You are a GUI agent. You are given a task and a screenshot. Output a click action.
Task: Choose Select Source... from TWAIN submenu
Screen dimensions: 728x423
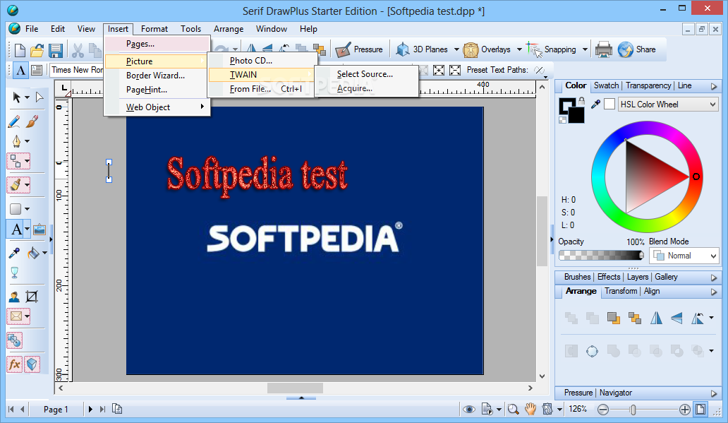click(x=367, y=74)
